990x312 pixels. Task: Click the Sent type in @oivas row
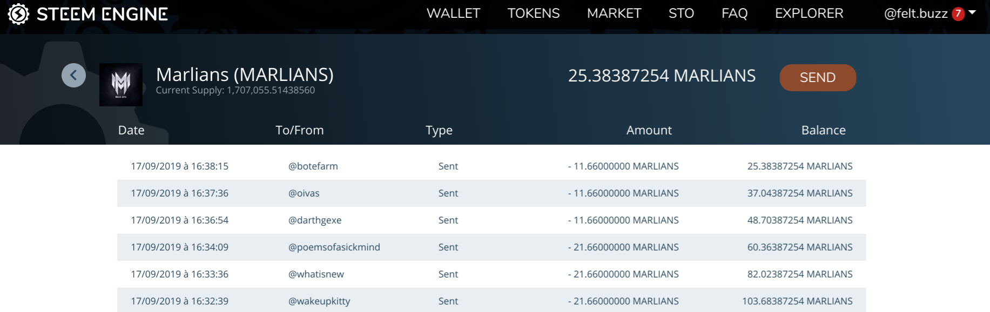click(448, 193)
